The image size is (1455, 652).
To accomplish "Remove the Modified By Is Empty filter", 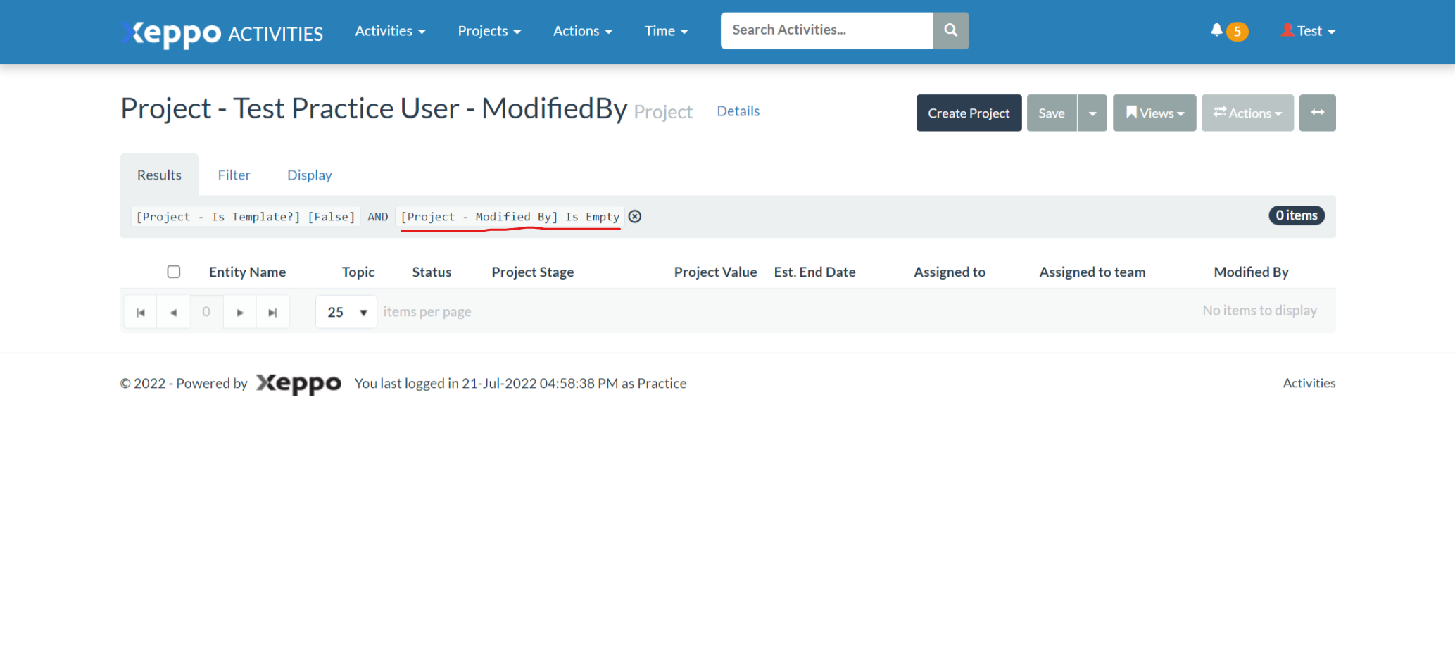I will 635,217.
